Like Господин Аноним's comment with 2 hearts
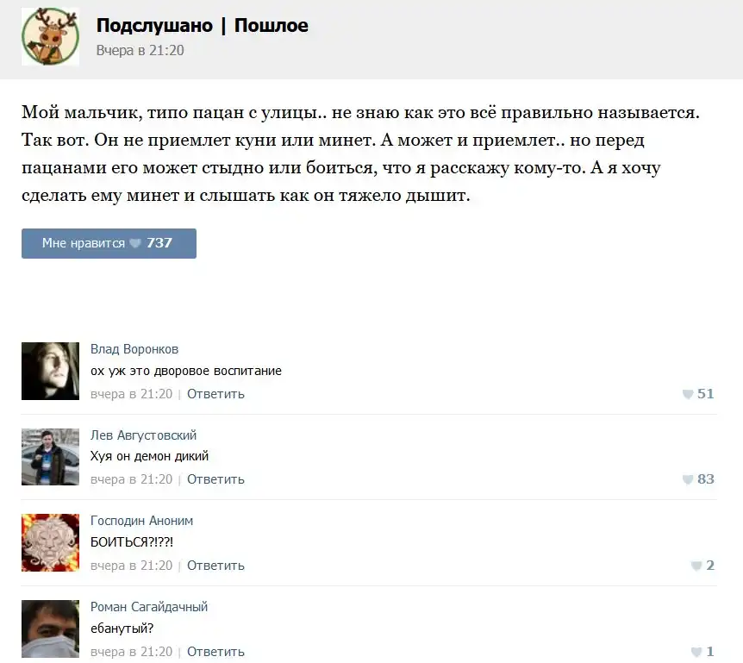 (x=702, y=566)
